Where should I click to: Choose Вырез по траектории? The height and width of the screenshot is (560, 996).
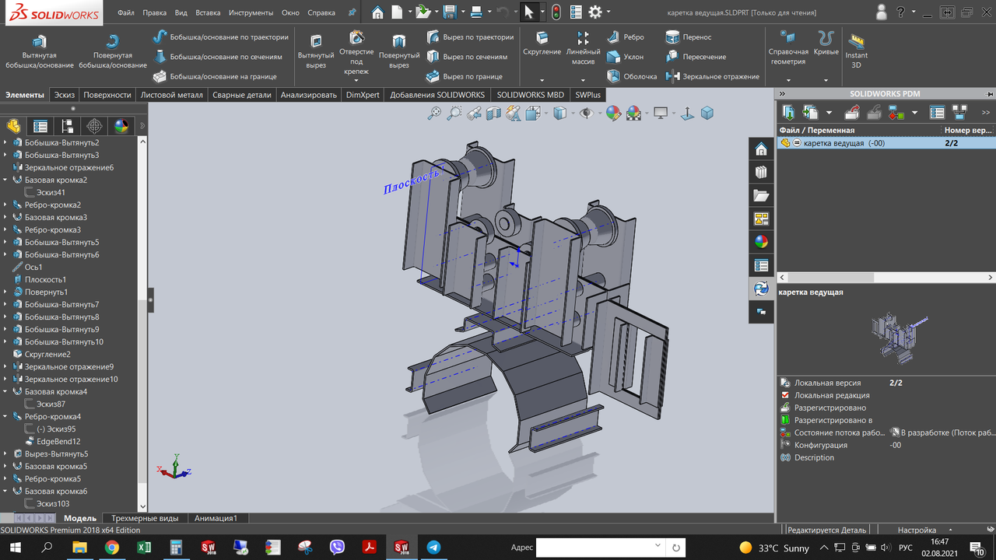click(470, 37)
